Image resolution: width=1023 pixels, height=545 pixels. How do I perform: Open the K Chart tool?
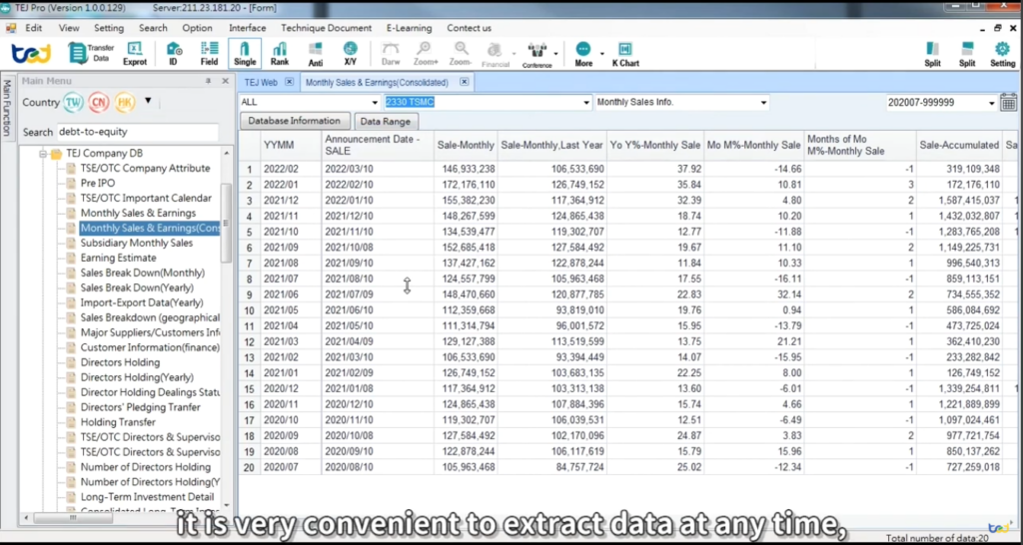[x=625, y=54]
